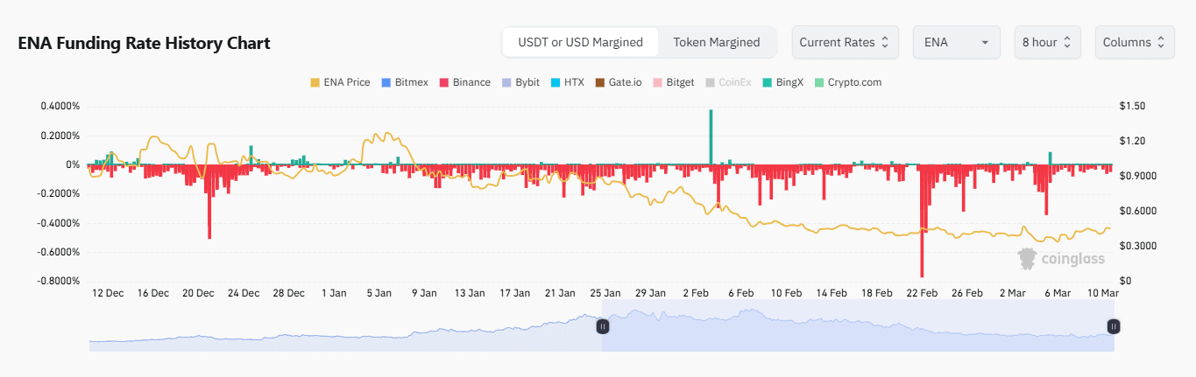The width and height of the screenshot is (1196, 377).
Task: Click the $0.3000 price axis label
Action: [1136, 247]
